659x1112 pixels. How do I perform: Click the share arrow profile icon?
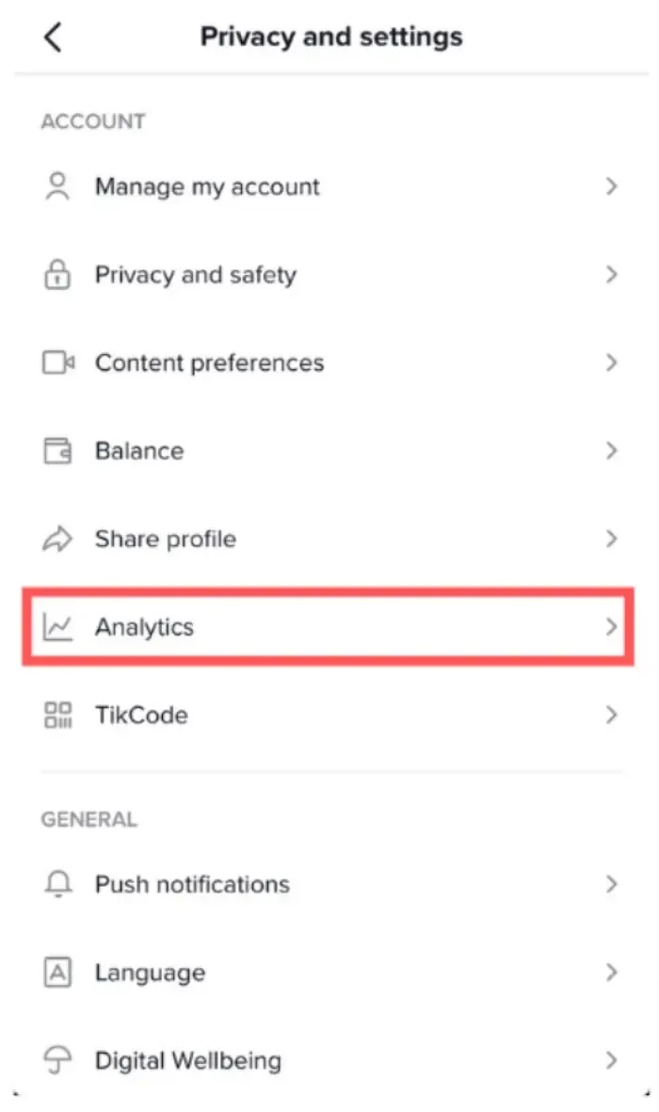point(57,540)
